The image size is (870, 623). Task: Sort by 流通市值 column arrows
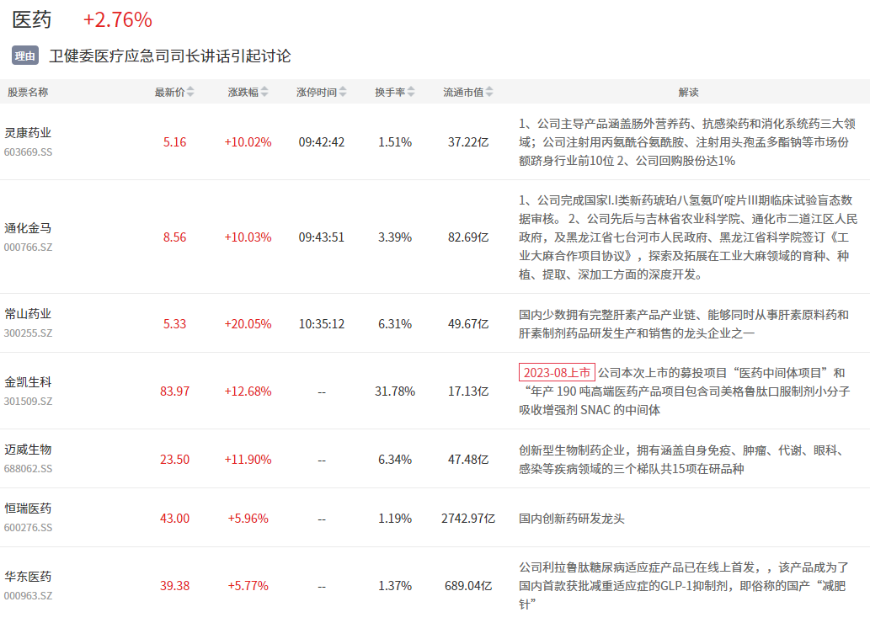(488, 92)
